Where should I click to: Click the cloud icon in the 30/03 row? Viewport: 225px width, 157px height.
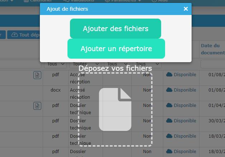coord(169,121)
